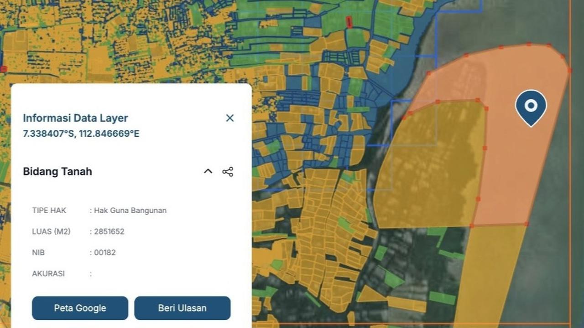Click the Beri Ulasan button

[x=182, y=308]
